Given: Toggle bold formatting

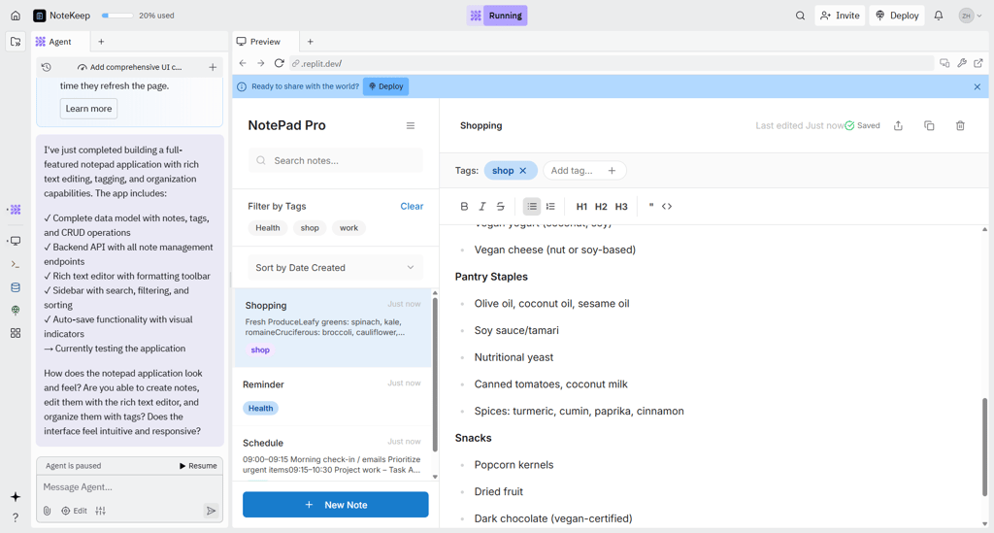Looking at the screenshot, I should [464, 207].
